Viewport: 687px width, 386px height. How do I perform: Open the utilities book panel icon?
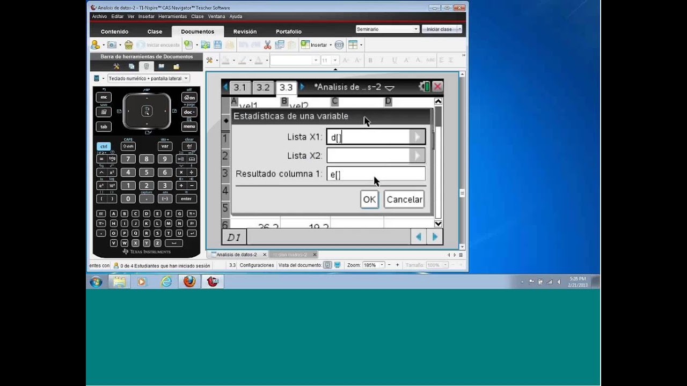click(161, 66)
